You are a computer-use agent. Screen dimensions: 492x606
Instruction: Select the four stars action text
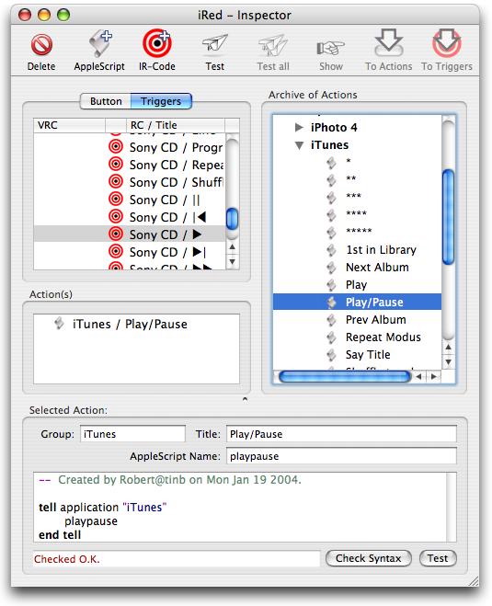(x=356, y=213)
